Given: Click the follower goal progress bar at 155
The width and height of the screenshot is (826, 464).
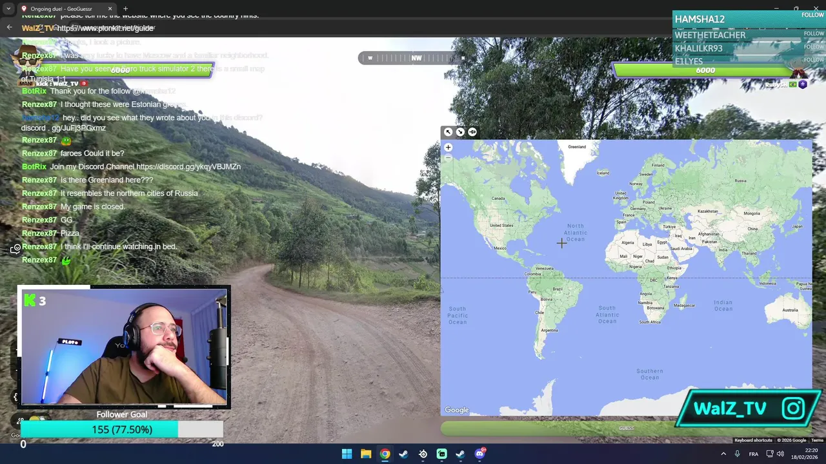Looking at the screenshot, I should [122, 429].
